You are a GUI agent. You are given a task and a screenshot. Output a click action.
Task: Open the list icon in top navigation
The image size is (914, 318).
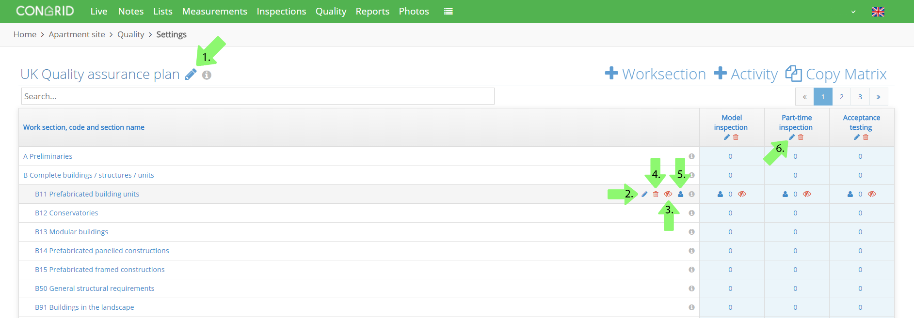pyautogui.click(x=449, y=11)
